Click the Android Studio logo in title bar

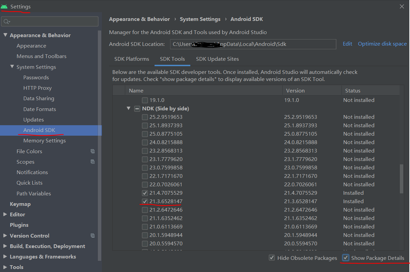(x=4, y=6)
